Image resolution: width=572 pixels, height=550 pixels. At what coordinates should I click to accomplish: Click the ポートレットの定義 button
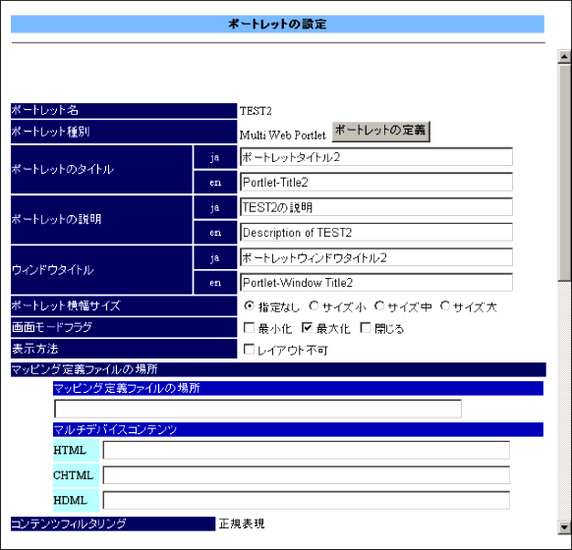coord(381,132)
